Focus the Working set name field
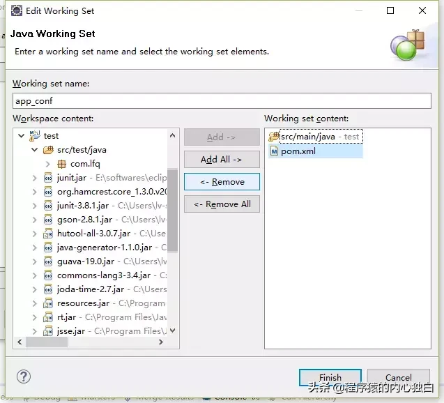Image resolution: width=444 pixels, height=403 pixels. tap(222, 101)
